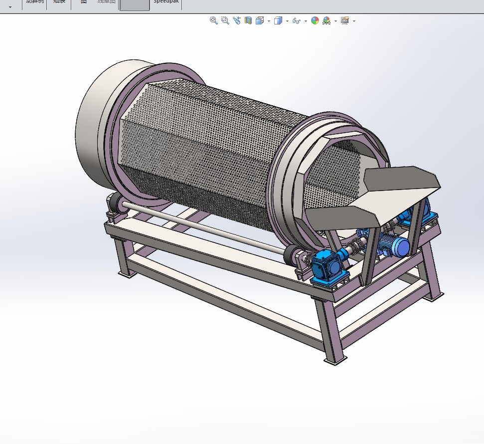
Task: Activate the Zoom to Area tool
Action: tap(225, 20)
